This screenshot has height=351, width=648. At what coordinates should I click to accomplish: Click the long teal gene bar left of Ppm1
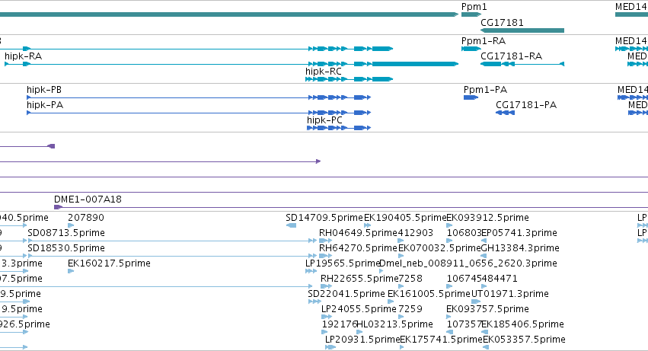229,14
